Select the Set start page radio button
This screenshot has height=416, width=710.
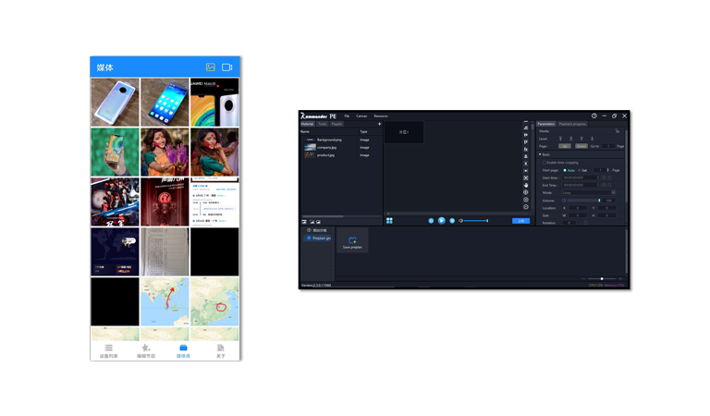coord(580,170)
